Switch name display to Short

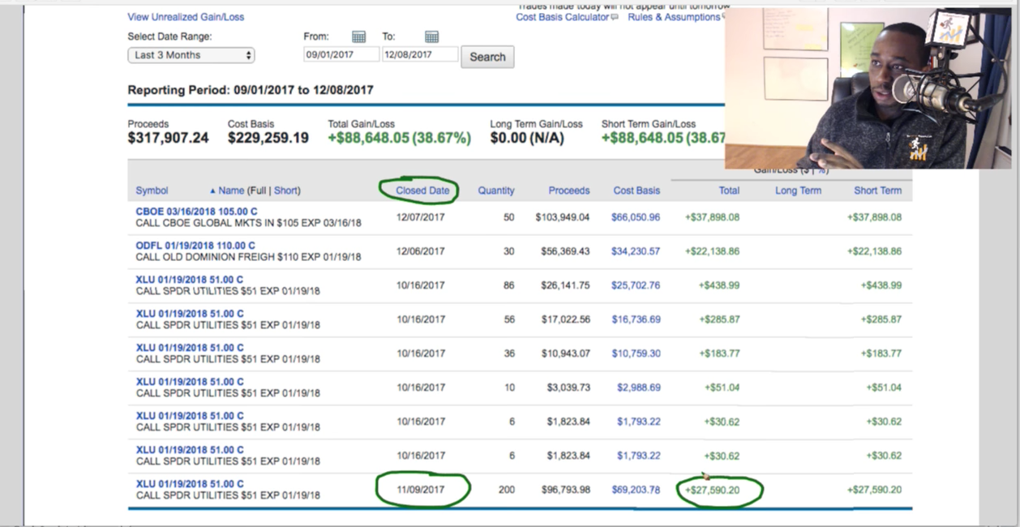pyautogui.click(x=285, y=191)
